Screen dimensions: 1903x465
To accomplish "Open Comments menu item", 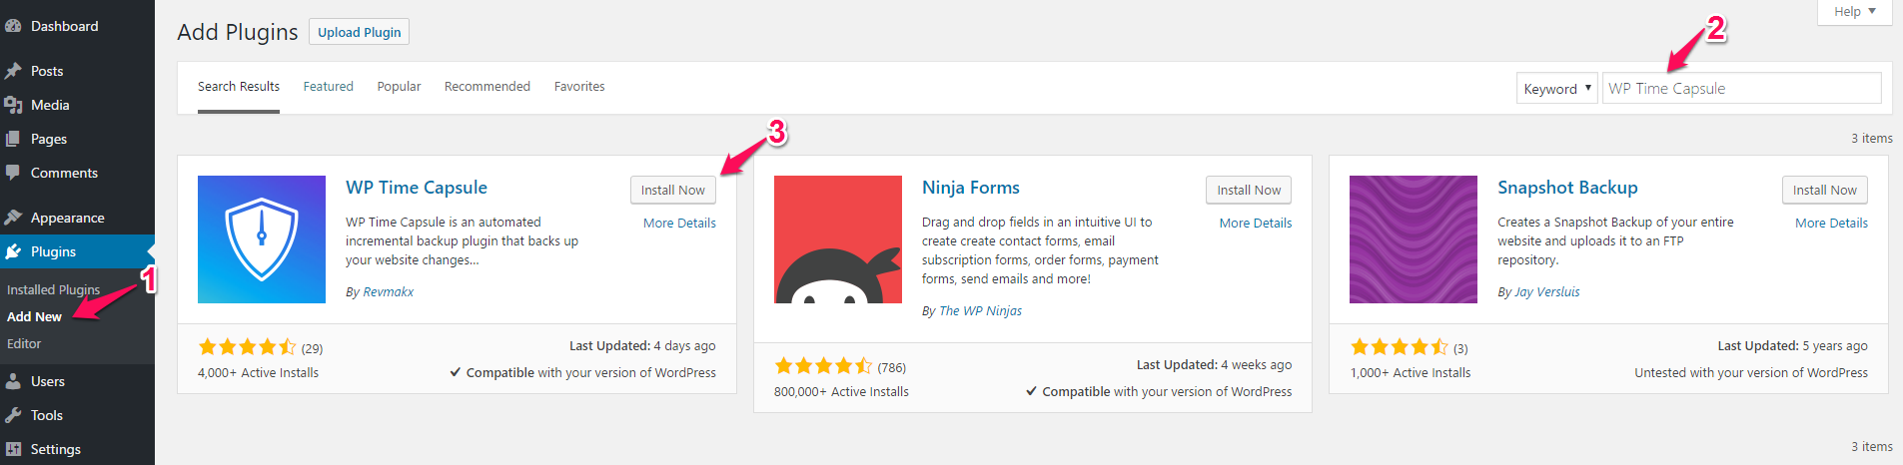I will 77,173.
